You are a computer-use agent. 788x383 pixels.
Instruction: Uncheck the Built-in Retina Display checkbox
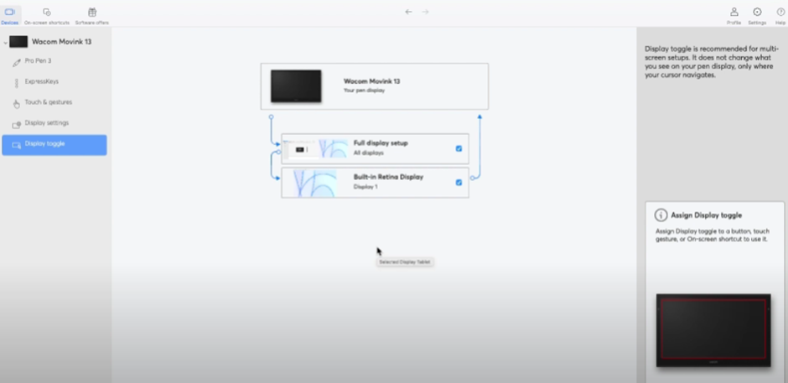coord(459,183)
